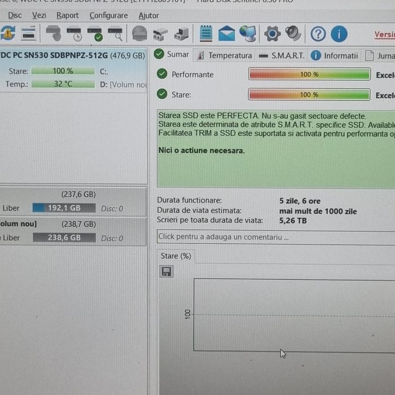Switch to the Sumar tab
The height and width of the screenshot is (395, 395).
pos(172,54)
